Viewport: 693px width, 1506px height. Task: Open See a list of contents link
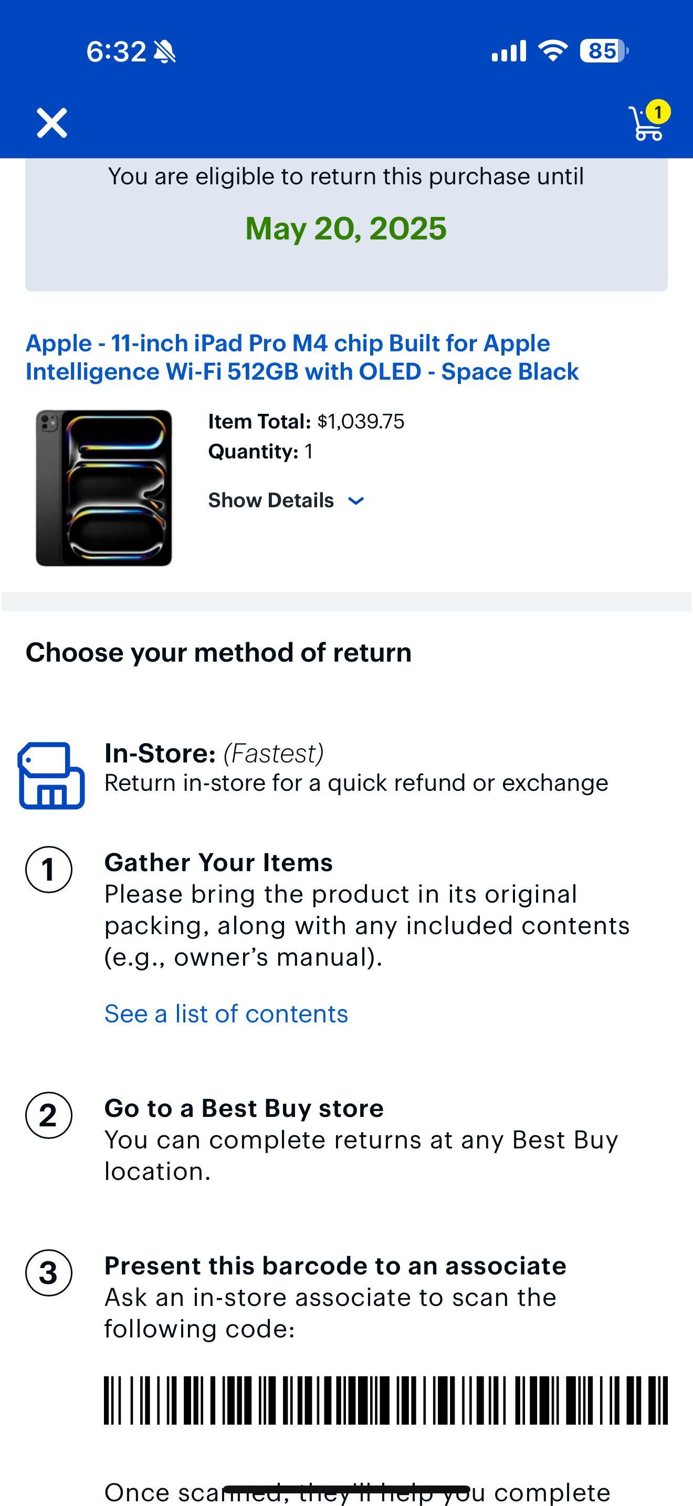pos(226,1014)
